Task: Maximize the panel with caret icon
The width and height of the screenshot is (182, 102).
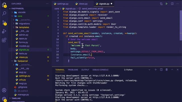Action: pos(172,70)
